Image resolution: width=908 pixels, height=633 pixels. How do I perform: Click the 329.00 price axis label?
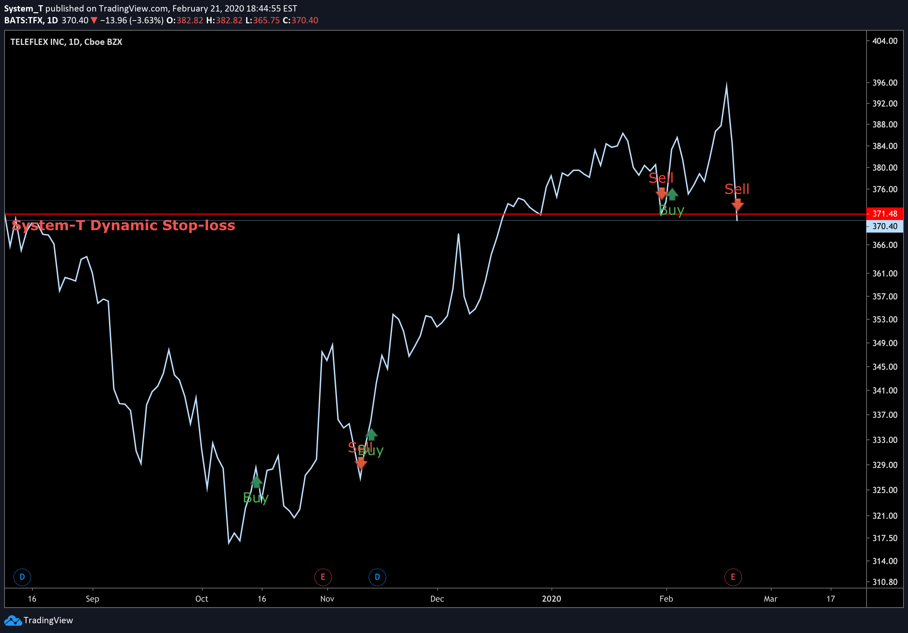885,465
